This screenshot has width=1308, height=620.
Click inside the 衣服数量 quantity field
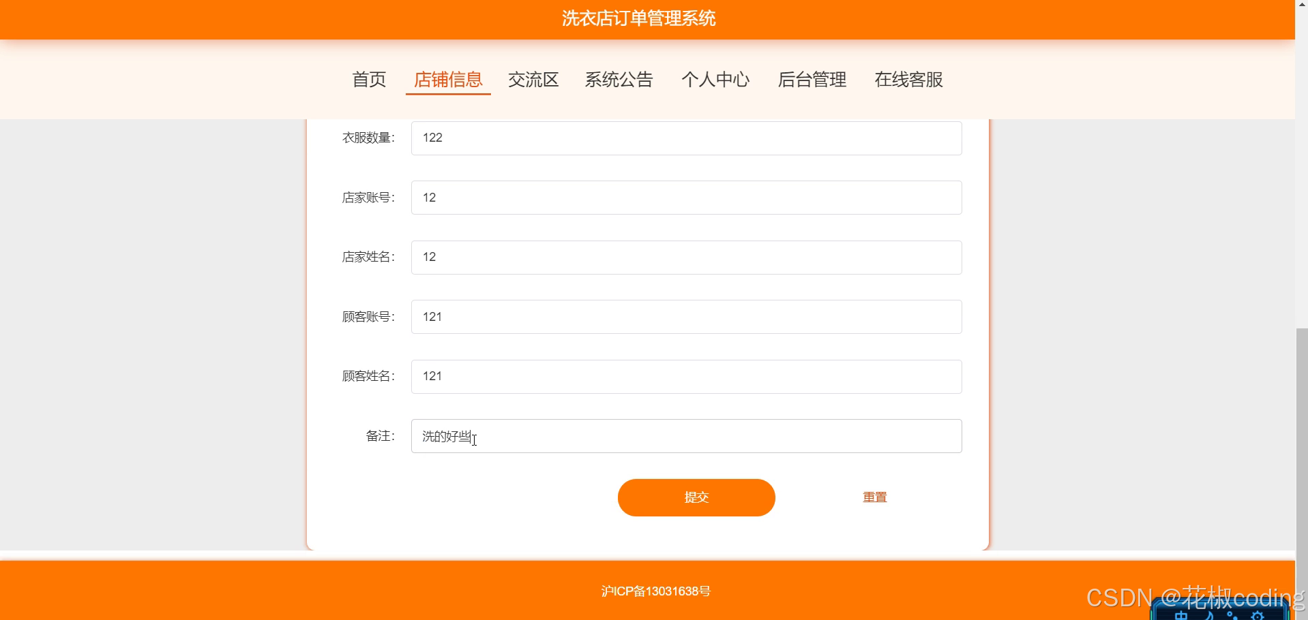coord(685,138)
